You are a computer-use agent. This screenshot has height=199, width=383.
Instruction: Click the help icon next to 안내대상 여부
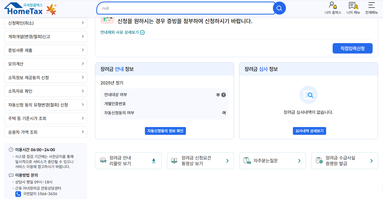click(x=223, y=95)
